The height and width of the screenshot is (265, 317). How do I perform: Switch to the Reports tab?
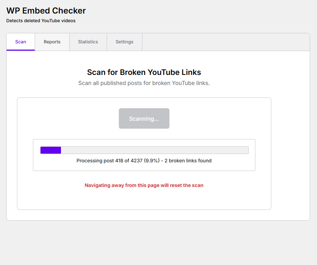tap(52, 42)
